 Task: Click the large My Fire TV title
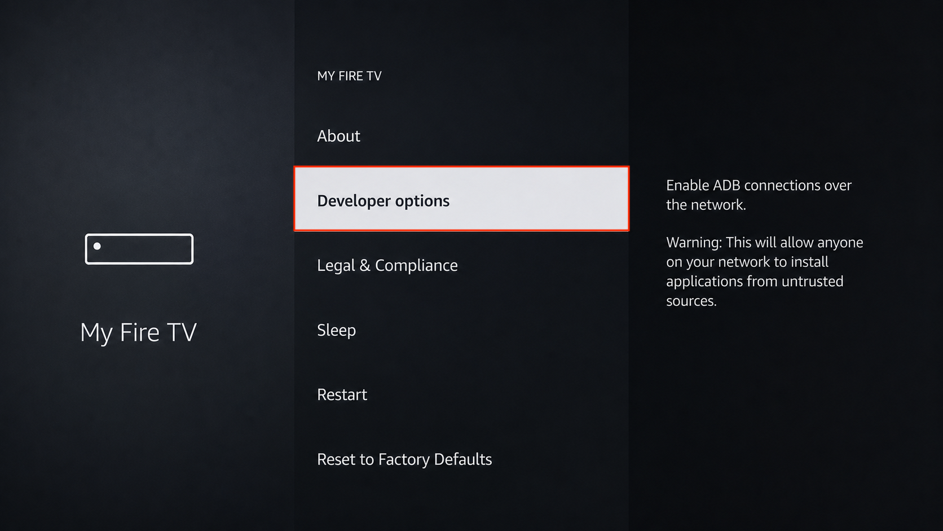[x=138, y=332]
